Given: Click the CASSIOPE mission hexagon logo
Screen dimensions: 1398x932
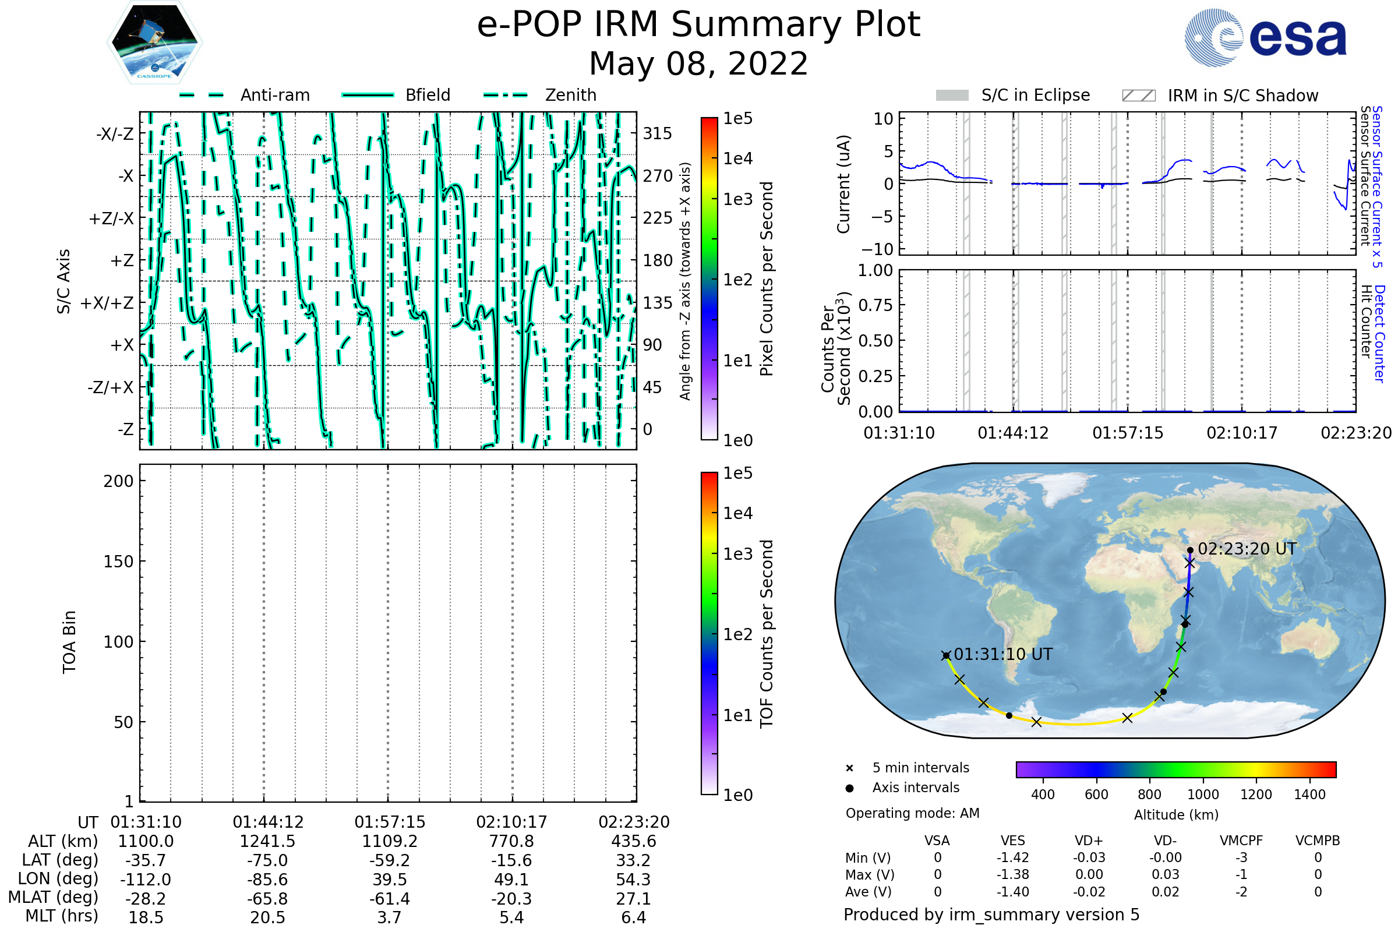Looking at the screenshot, I should [x=154, y=43].
